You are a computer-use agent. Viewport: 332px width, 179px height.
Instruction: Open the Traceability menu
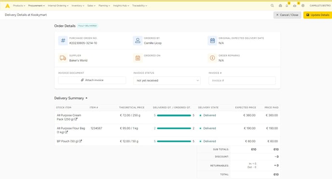139,6
